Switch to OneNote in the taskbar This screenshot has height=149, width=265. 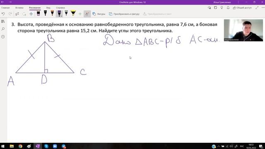tap(38, 146)
